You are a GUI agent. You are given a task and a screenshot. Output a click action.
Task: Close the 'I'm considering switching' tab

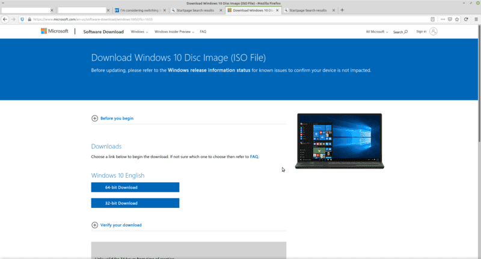tap(165, 10)
